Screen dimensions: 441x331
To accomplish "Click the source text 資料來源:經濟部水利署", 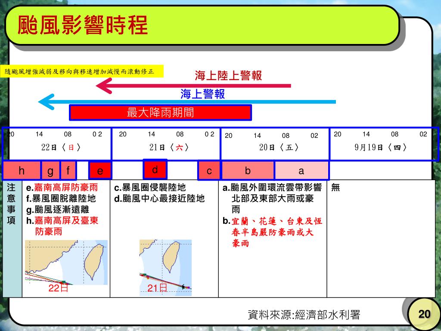I will pyautogui.click(x=304, y=315).
